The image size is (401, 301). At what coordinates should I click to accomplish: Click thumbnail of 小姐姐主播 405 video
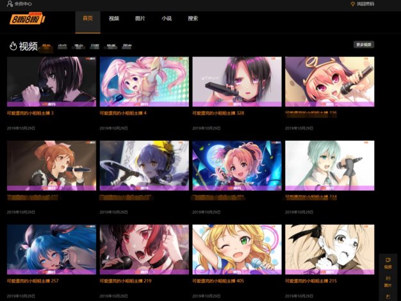click(x=237, y=248)
